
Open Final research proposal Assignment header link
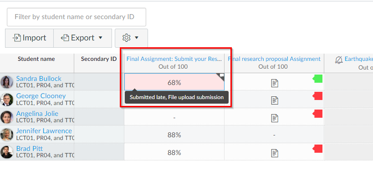click(x=275, y=59)
